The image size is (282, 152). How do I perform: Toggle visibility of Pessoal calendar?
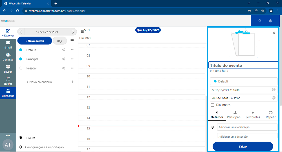tap(21, 68)
